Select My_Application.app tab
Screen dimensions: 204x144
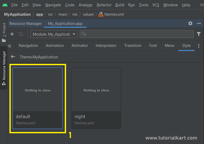(x=65, y=24)
